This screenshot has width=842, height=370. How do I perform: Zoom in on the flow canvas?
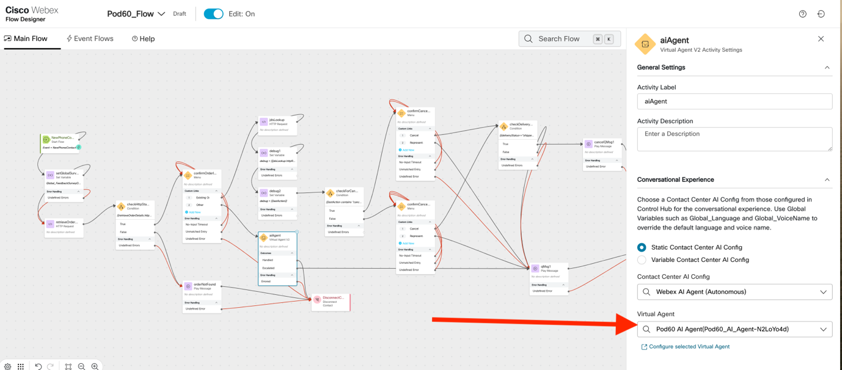95,366
